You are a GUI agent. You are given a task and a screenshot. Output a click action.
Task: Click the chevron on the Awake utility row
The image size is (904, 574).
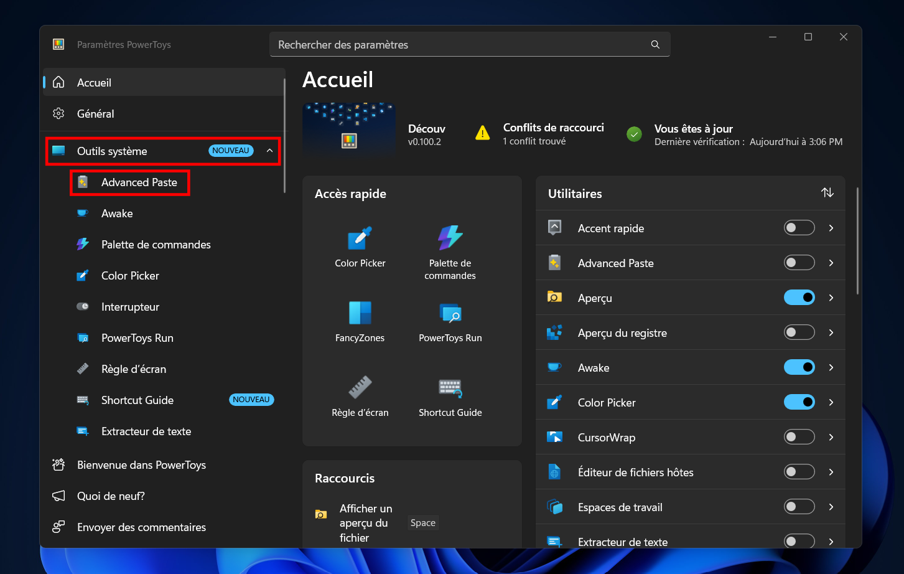[831, 367]
